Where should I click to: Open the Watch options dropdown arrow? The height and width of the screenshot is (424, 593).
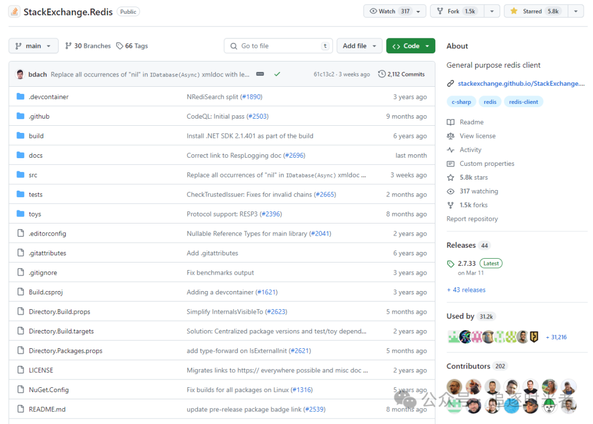click(418, 12)
